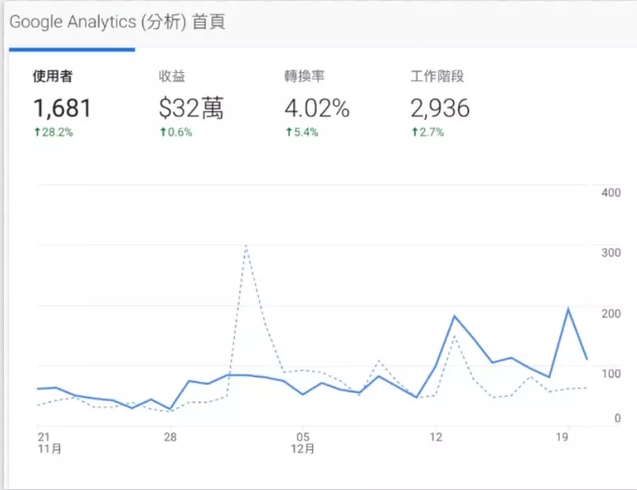The width and height of the screenshot is (637, 490).
Task: Click the 0.6% revenue change indicator
Action: click(176, 132)
